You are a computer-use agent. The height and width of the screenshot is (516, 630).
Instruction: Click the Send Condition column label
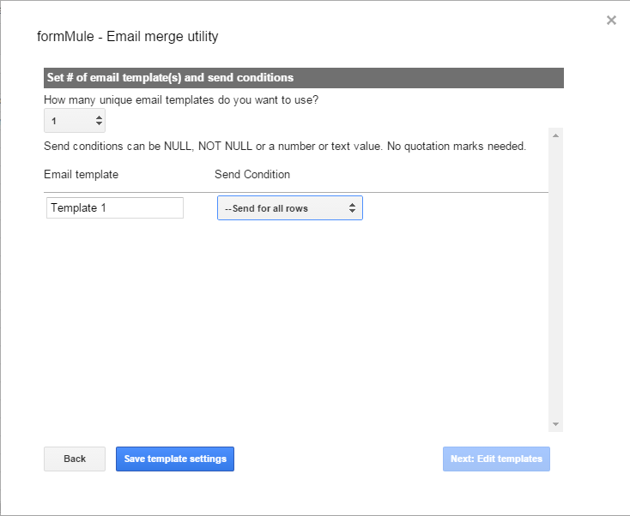[252, 174]
